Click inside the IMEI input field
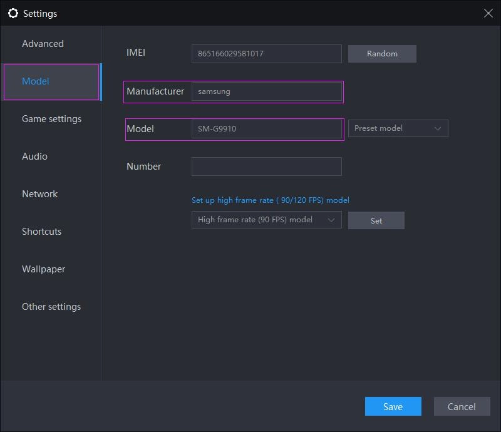Screen dimensions: 501x432 click(x=266, y=53)
